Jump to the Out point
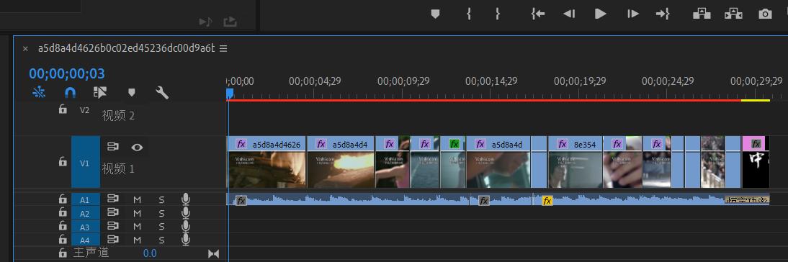The height and width of the screenshot is (262, 788). click(663, 14)
